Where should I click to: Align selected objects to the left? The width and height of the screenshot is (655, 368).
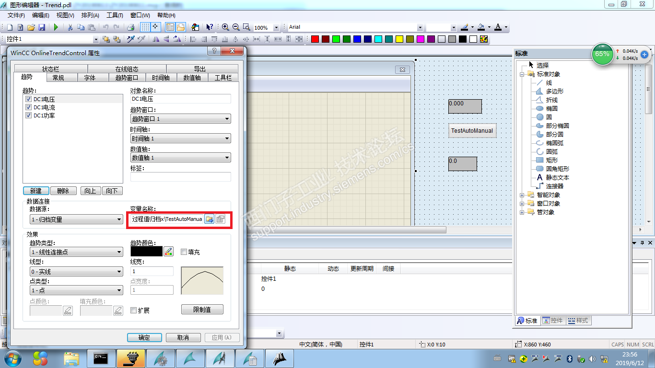[194, 39]
